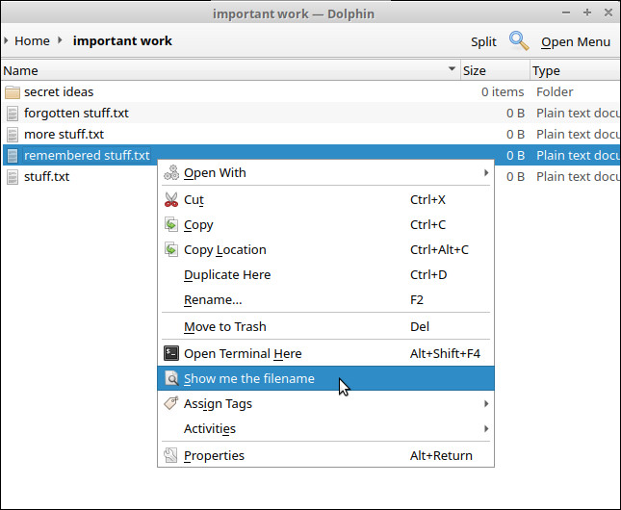Click the forgotten stuff.txt file icon
The height and width of the screenshot is (510, 621).
tap(13, 114)
